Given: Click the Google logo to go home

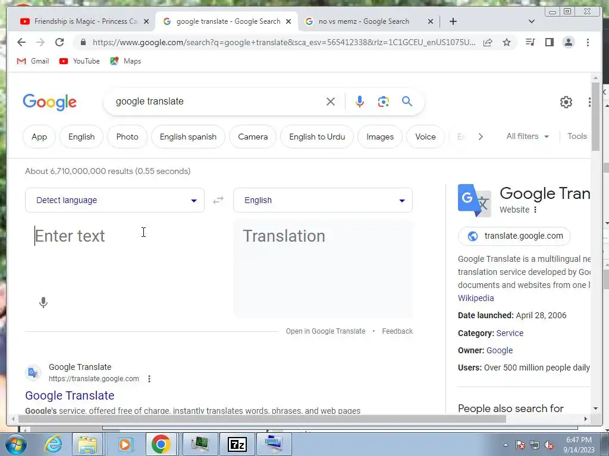Looking at the screenshot, I should [x=50, y=102].
